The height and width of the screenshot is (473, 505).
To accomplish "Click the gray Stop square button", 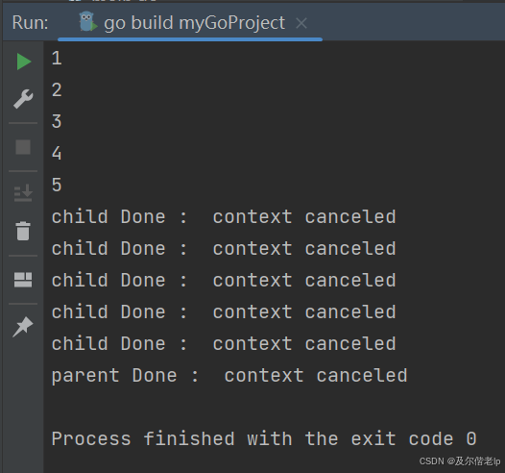I will pyautogui.click(x=23, y=147).
